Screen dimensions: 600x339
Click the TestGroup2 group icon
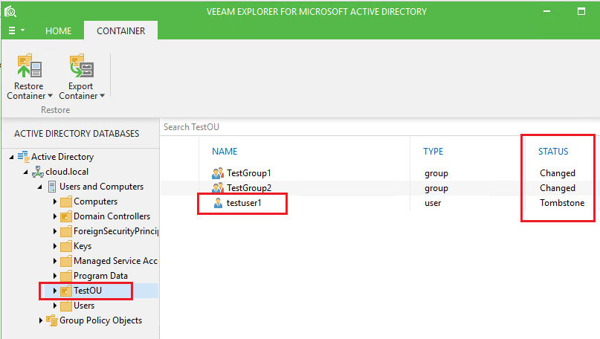[x=218, y=188]
